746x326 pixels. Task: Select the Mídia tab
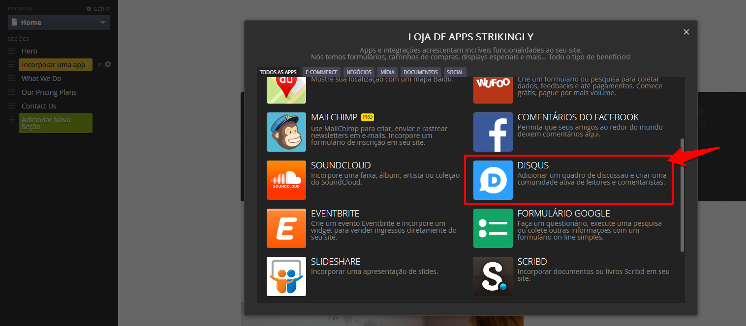[387, 72]
